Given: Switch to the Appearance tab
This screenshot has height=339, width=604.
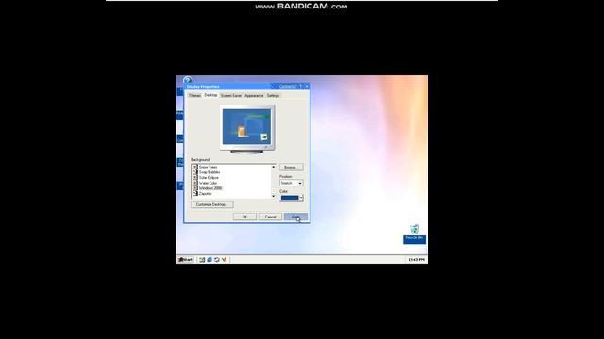Looking at the screenshot, I should coord(254,96).
